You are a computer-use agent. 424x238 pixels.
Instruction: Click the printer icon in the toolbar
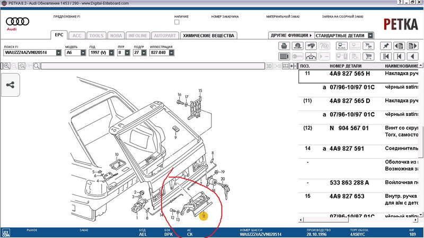point(284,46)
